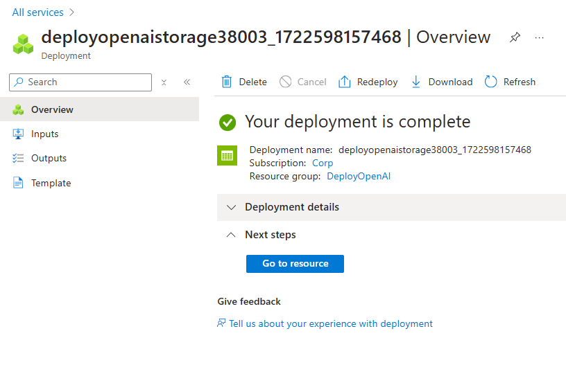
Task: Click the Deployment subtitle under the title
Action: click(x=66, y=56)
